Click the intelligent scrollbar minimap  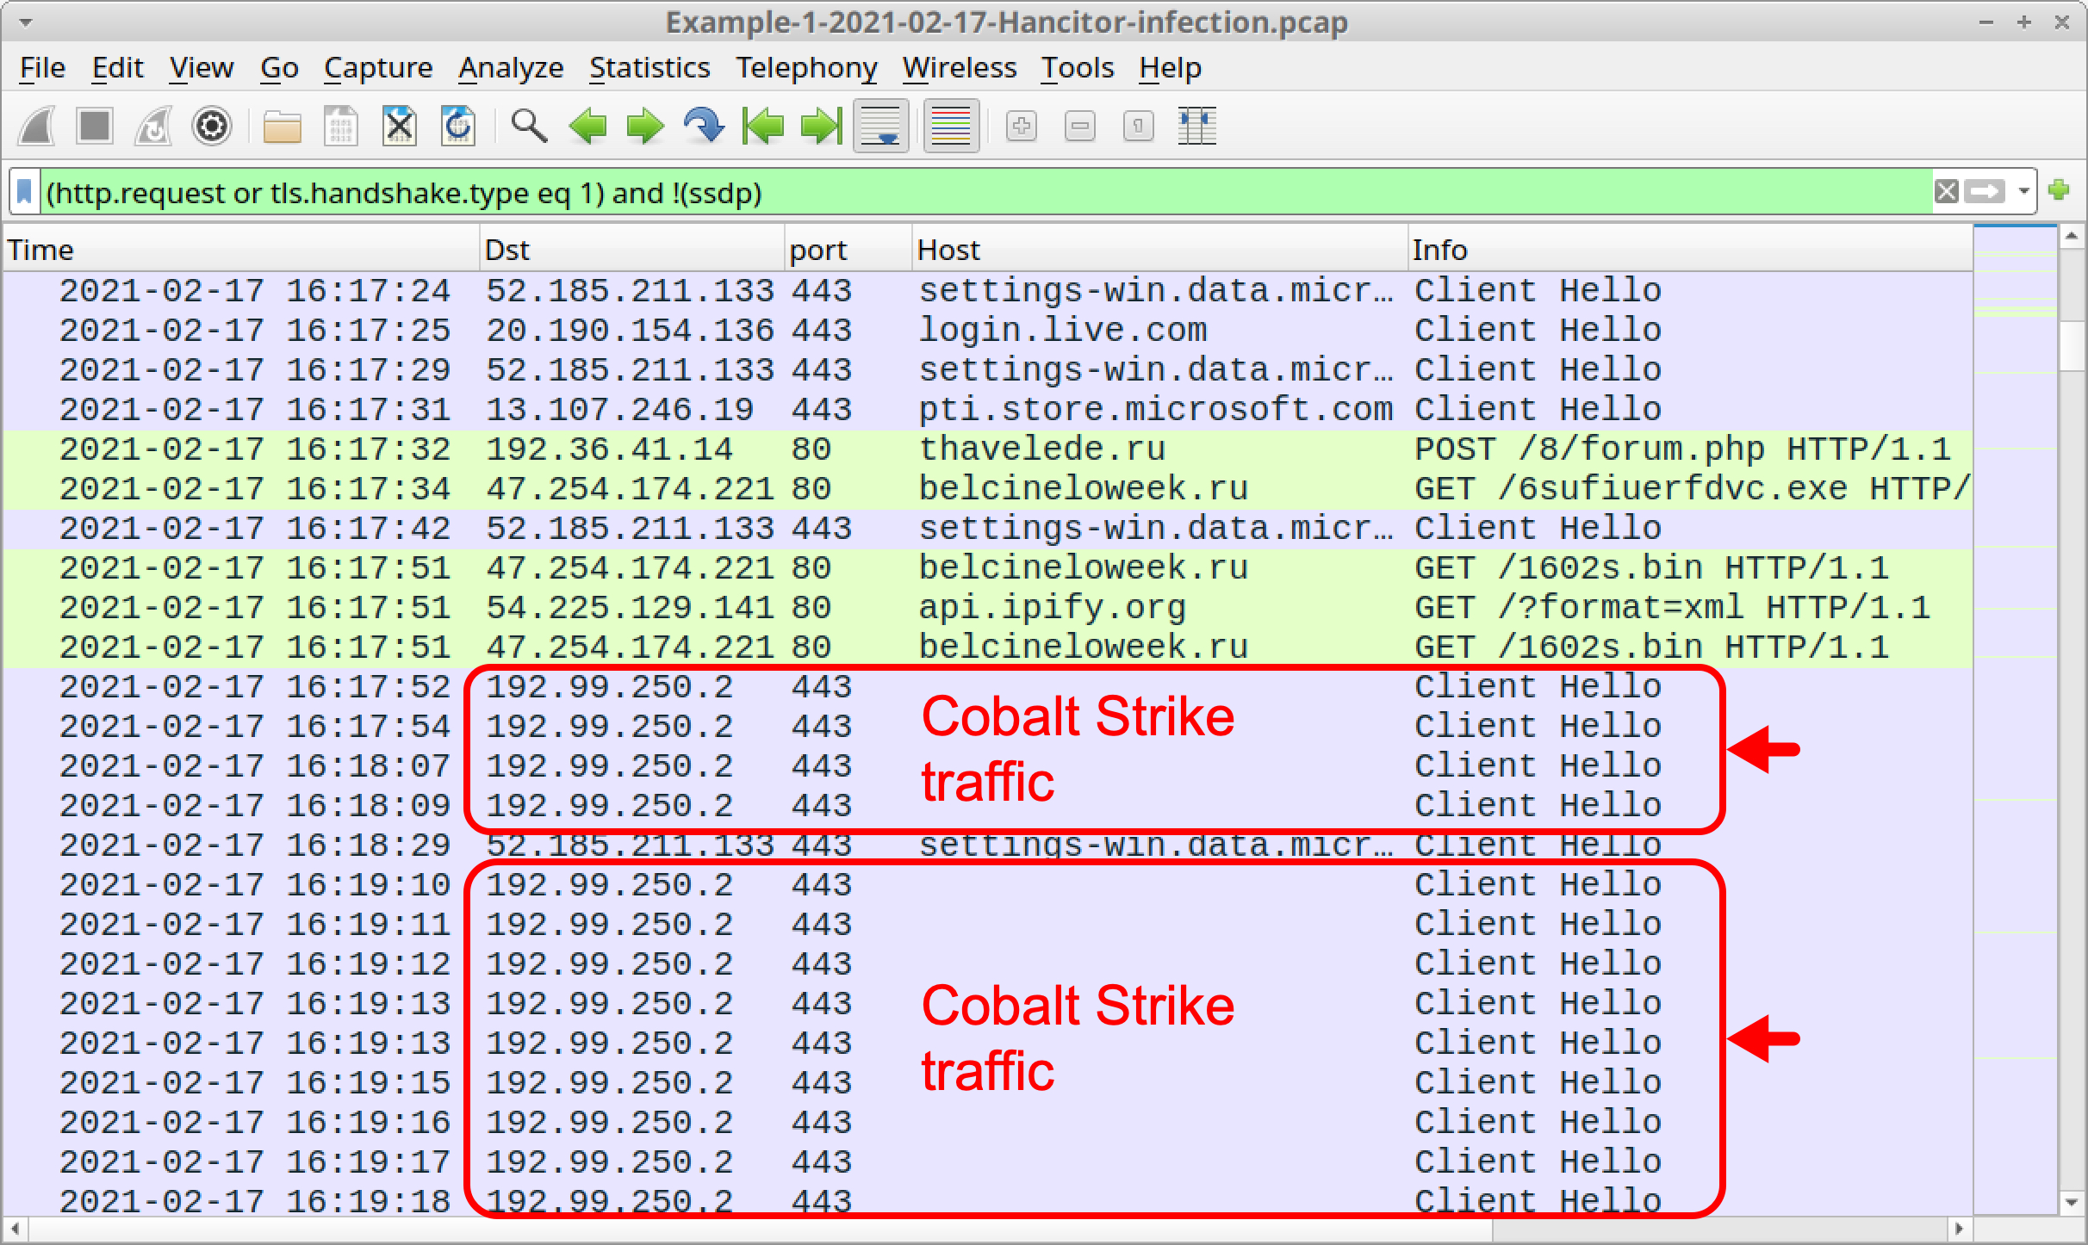(2016, 720)
